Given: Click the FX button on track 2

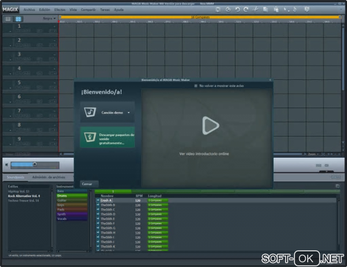Looking at the screenshot, I should click(53, 45).
